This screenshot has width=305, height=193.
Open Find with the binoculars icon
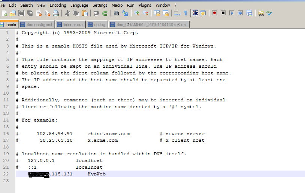click(x=116, y=13)
